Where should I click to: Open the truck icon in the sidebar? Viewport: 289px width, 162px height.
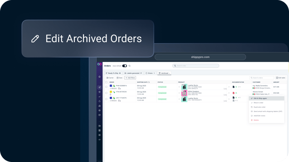tap(100, 126)
